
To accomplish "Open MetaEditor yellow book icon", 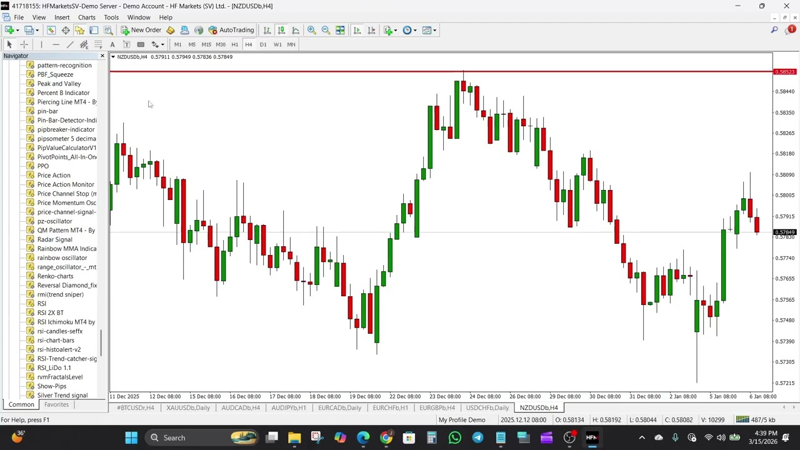I will click(x=170, y=30).
